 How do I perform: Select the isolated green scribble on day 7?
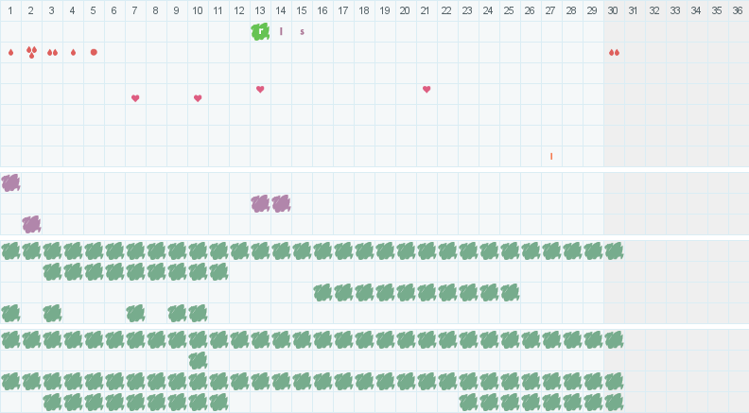click(135, 313)
